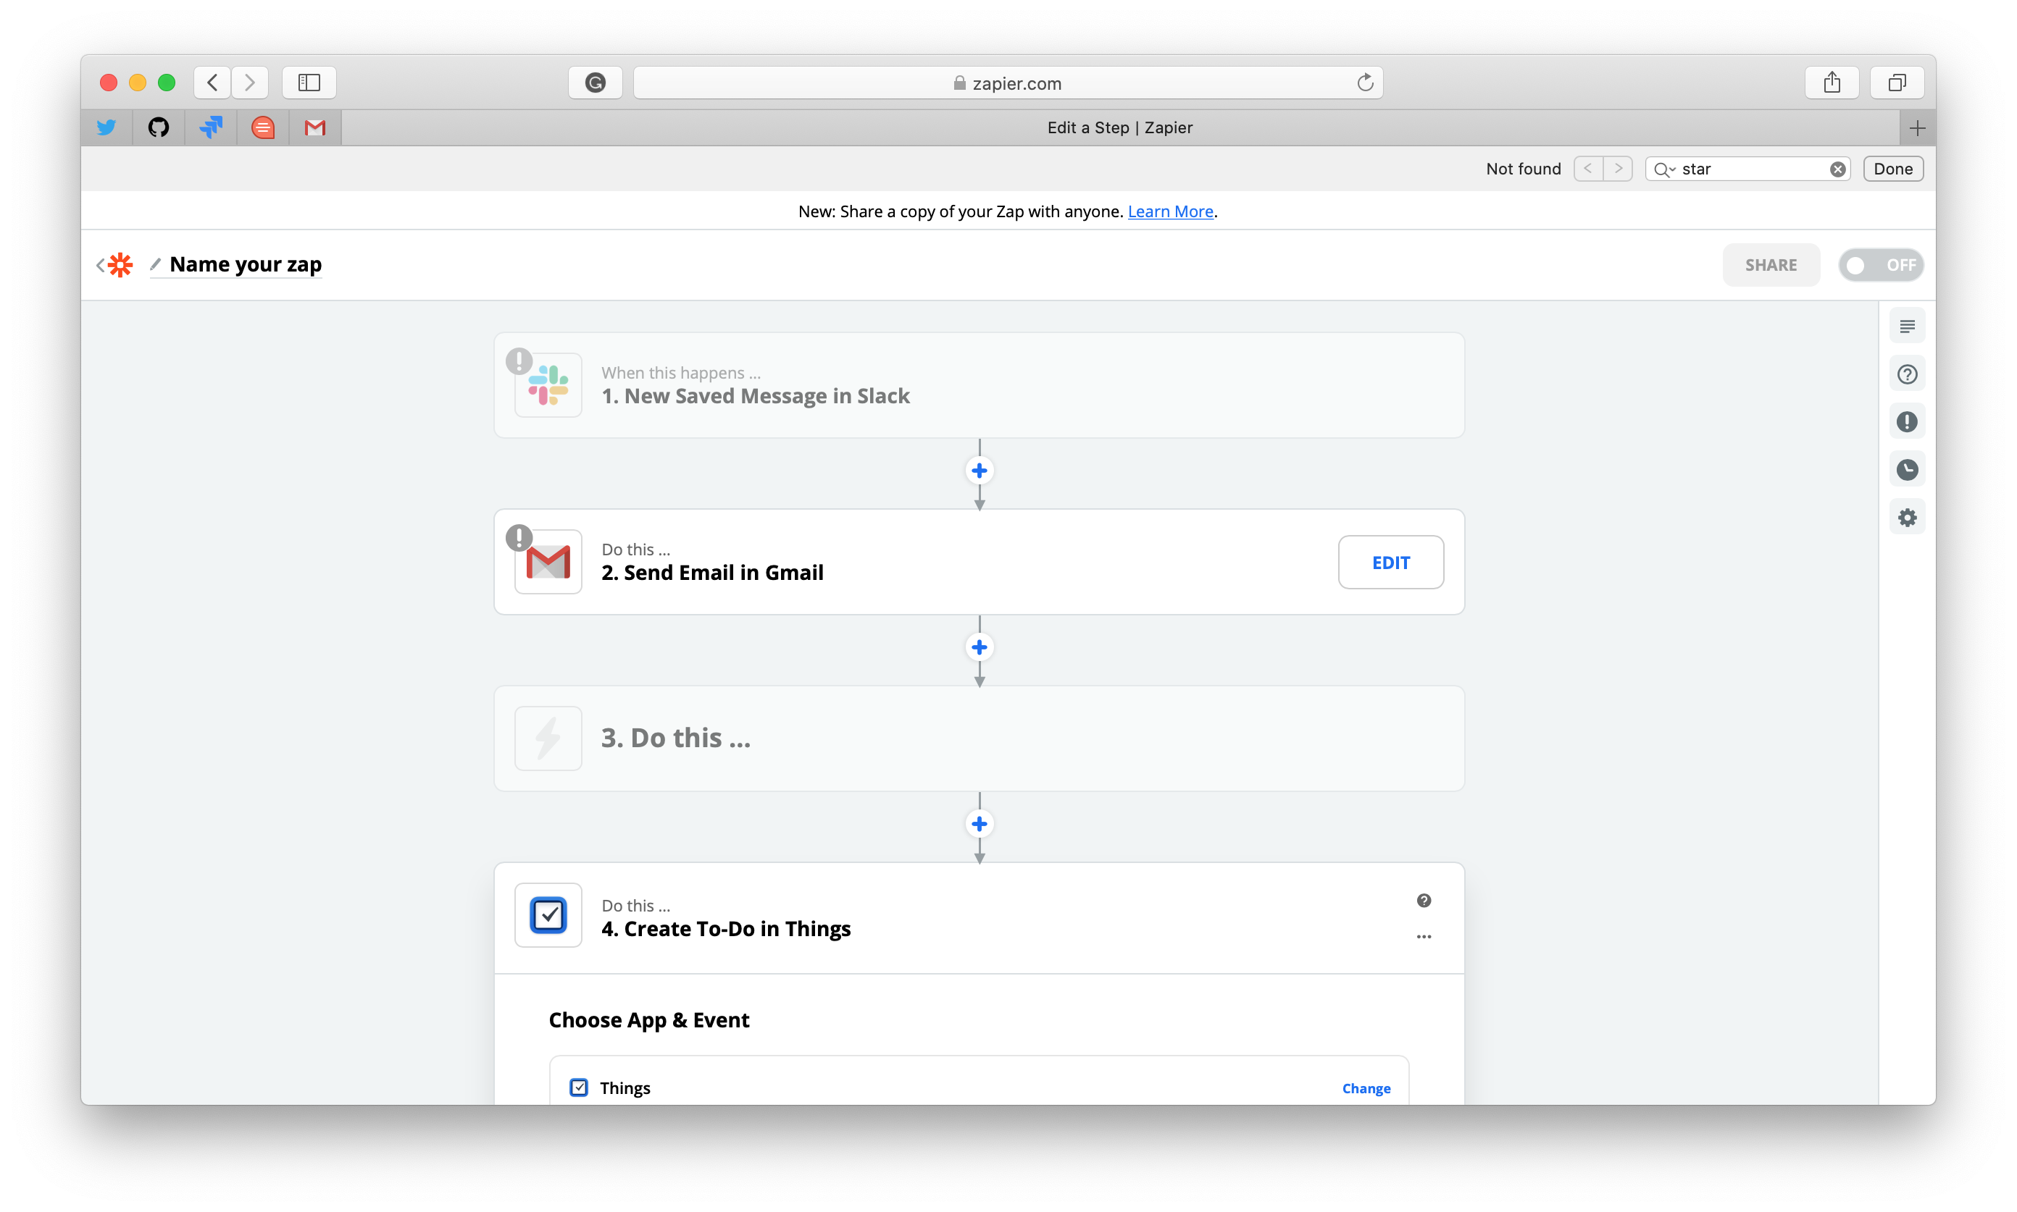Screen dimensions: 2017x1212
Task: Click the EDIT button on Gmail step
Action: click(1390, 562)
